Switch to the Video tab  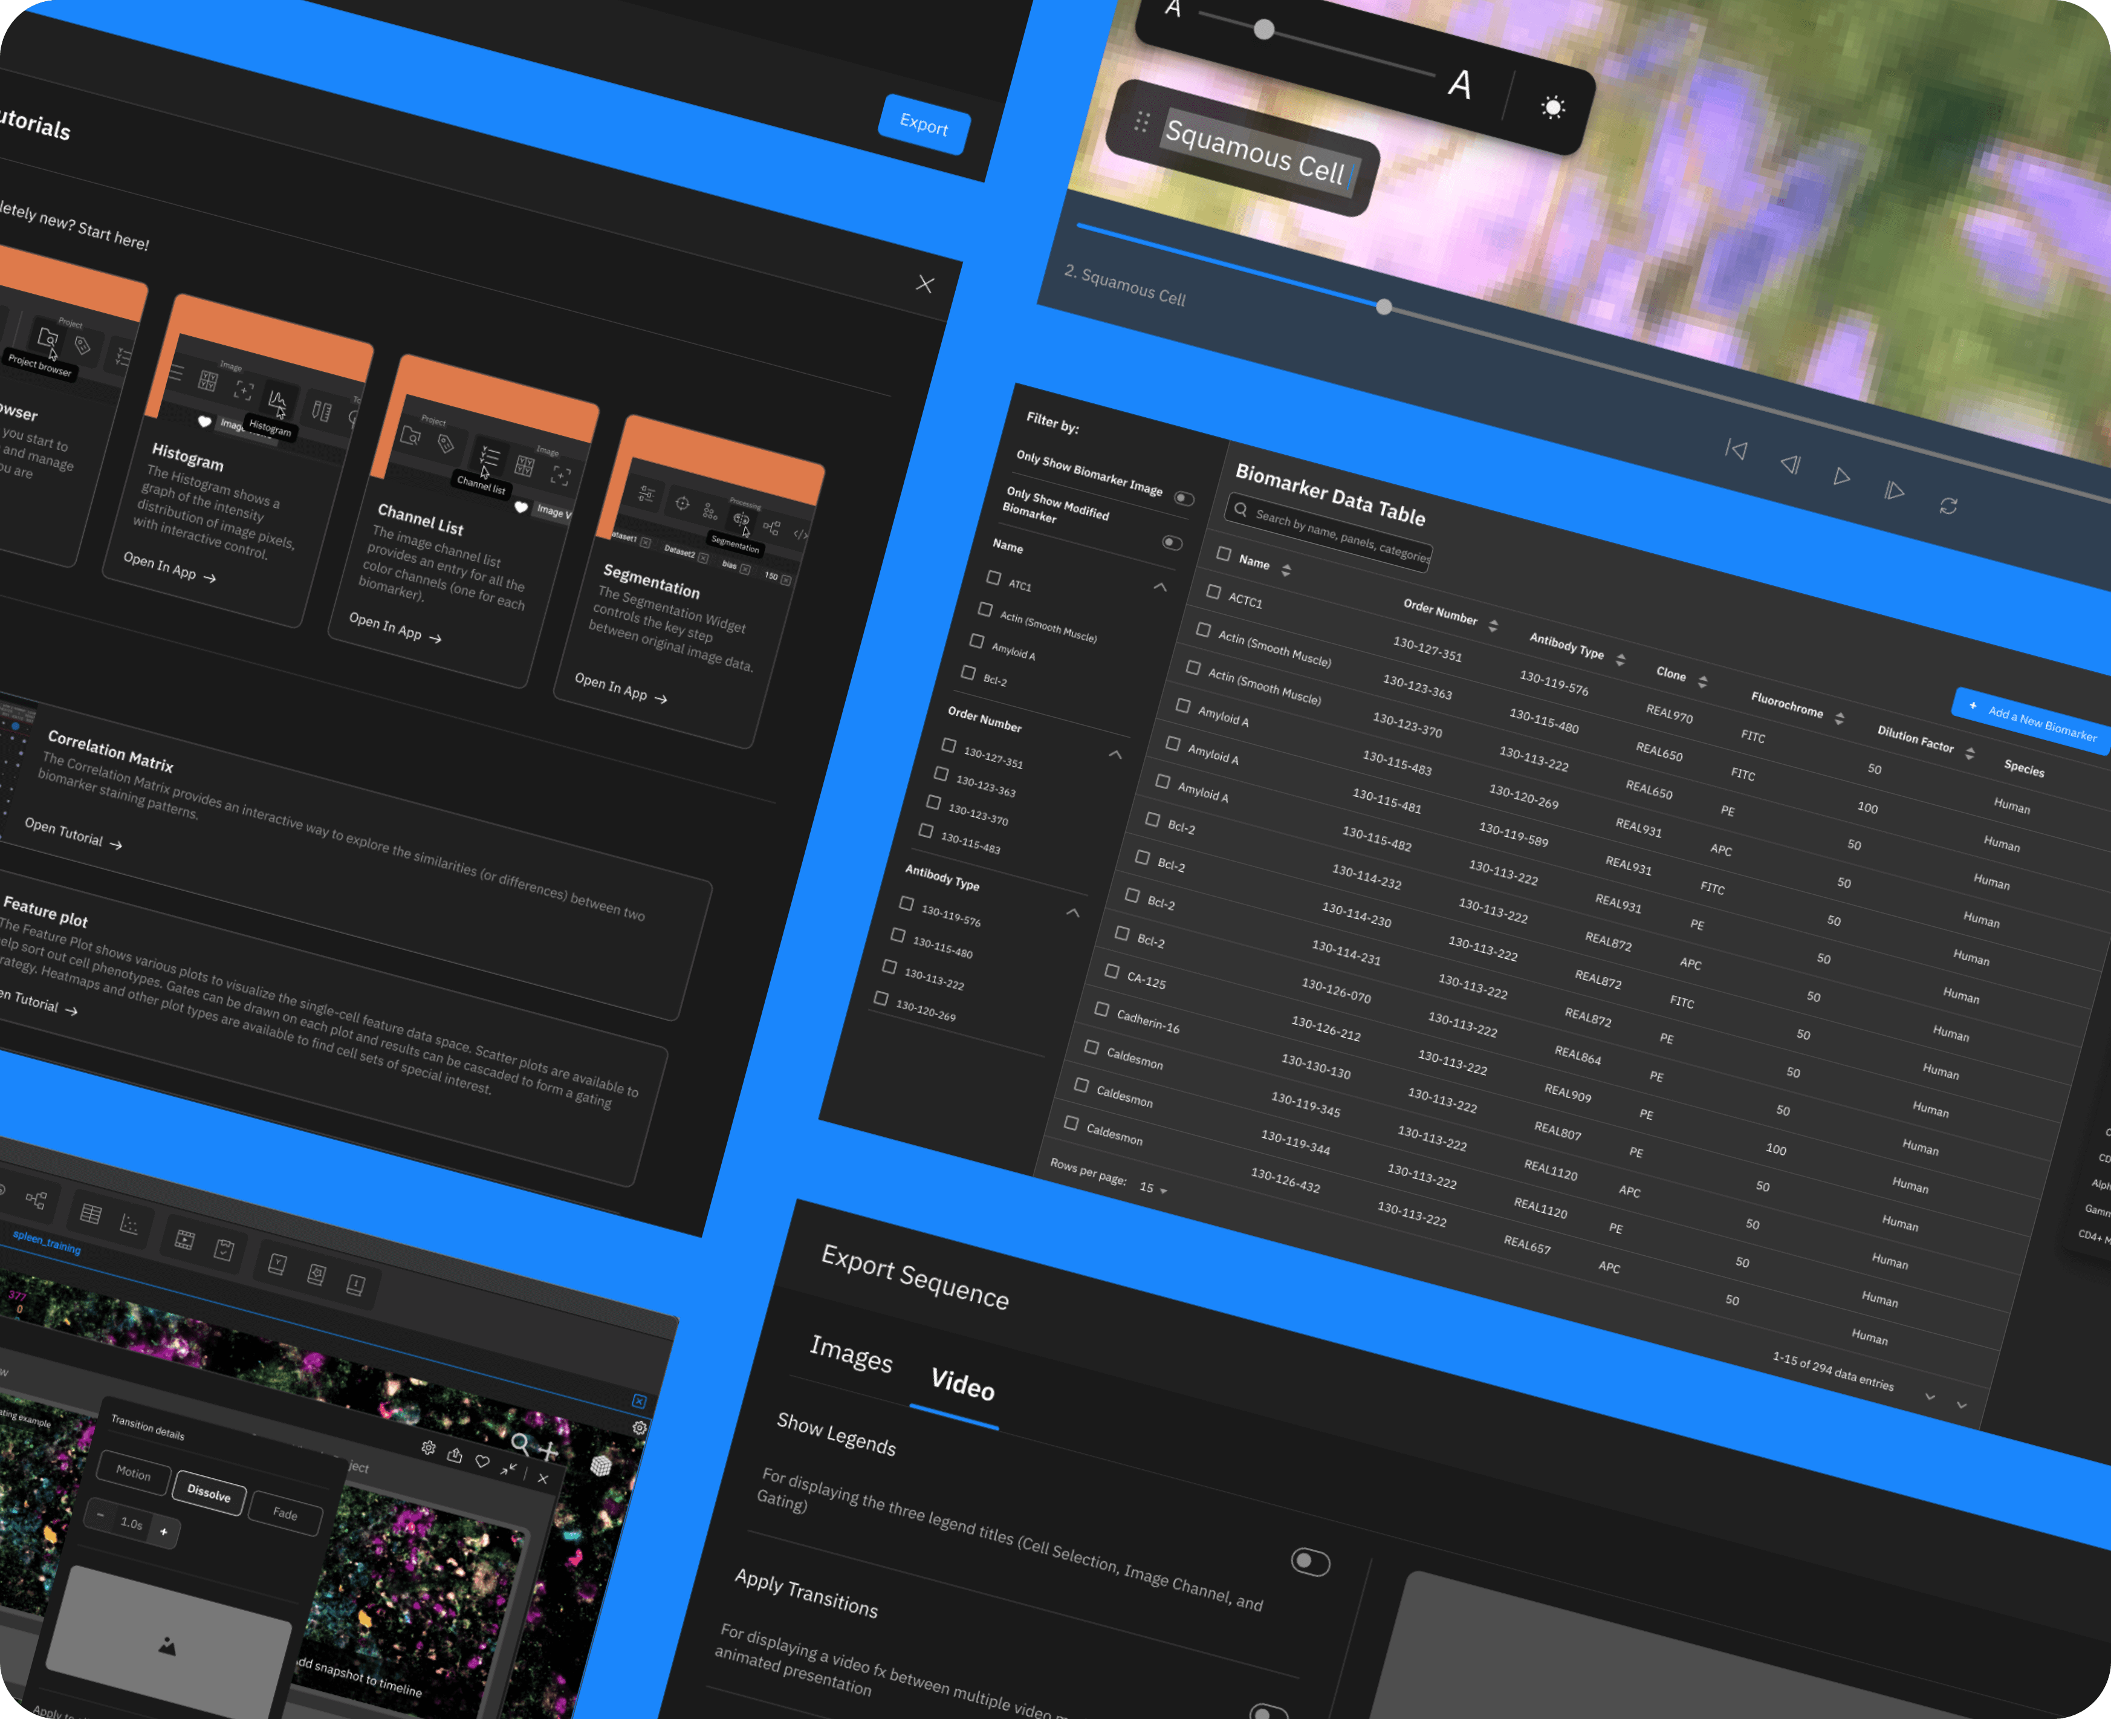coord(962,1383)
